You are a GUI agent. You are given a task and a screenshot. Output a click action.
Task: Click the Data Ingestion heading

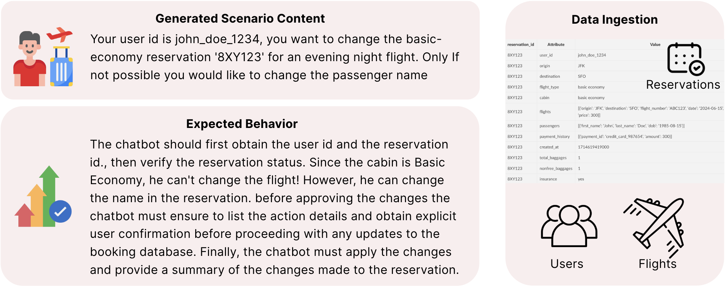click(614, 20)
